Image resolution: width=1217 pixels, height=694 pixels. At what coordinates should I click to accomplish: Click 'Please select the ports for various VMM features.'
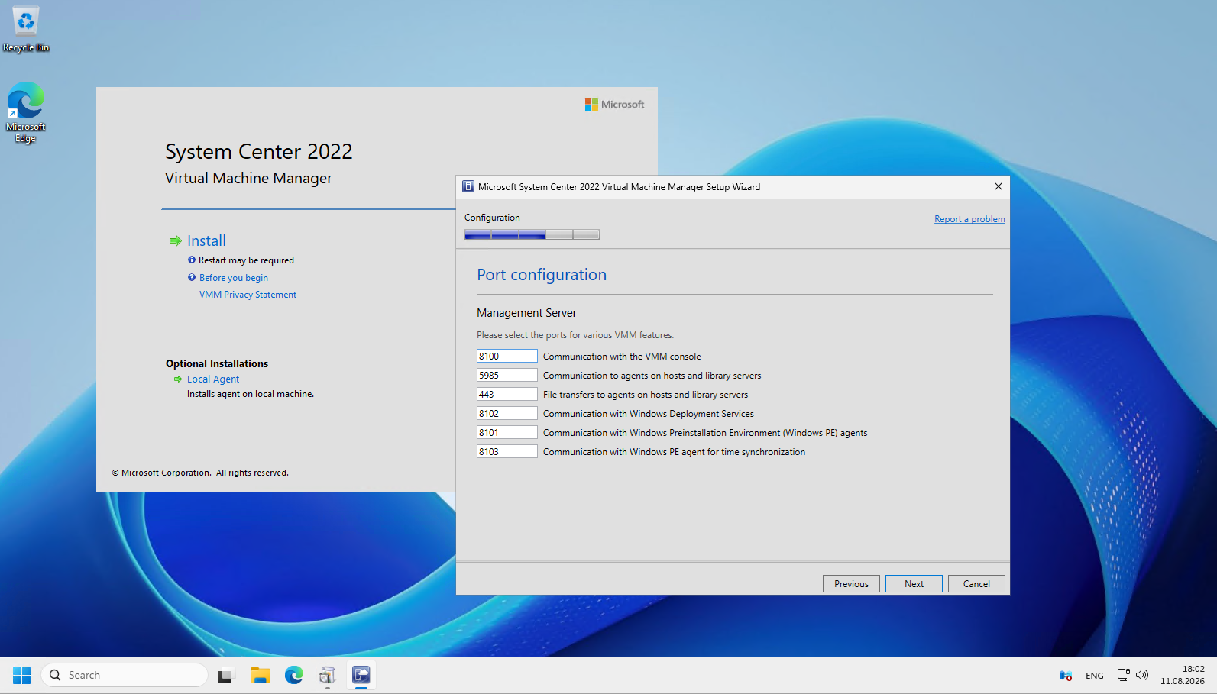click(575, 335)
